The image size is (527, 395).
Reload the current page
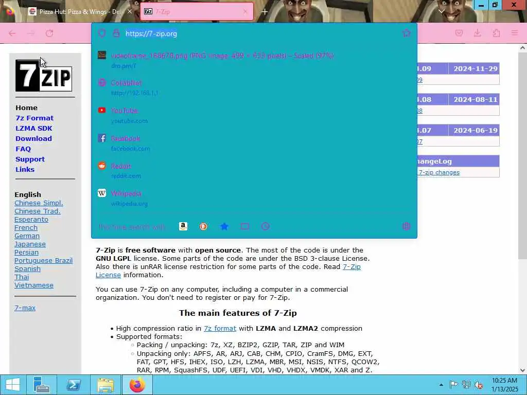tap(49, 33)
